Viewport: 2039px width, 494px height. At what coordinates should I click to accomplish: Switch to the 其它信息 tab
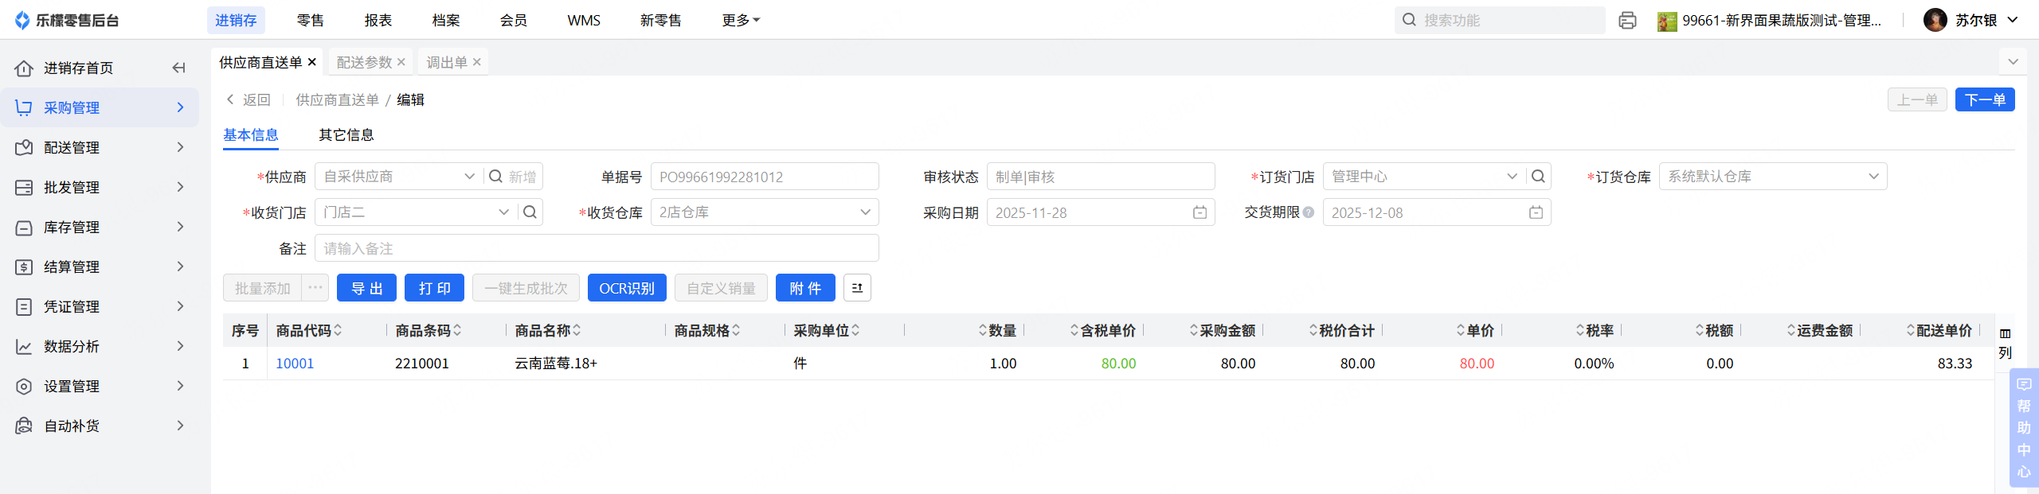click(x=346, y=135)
